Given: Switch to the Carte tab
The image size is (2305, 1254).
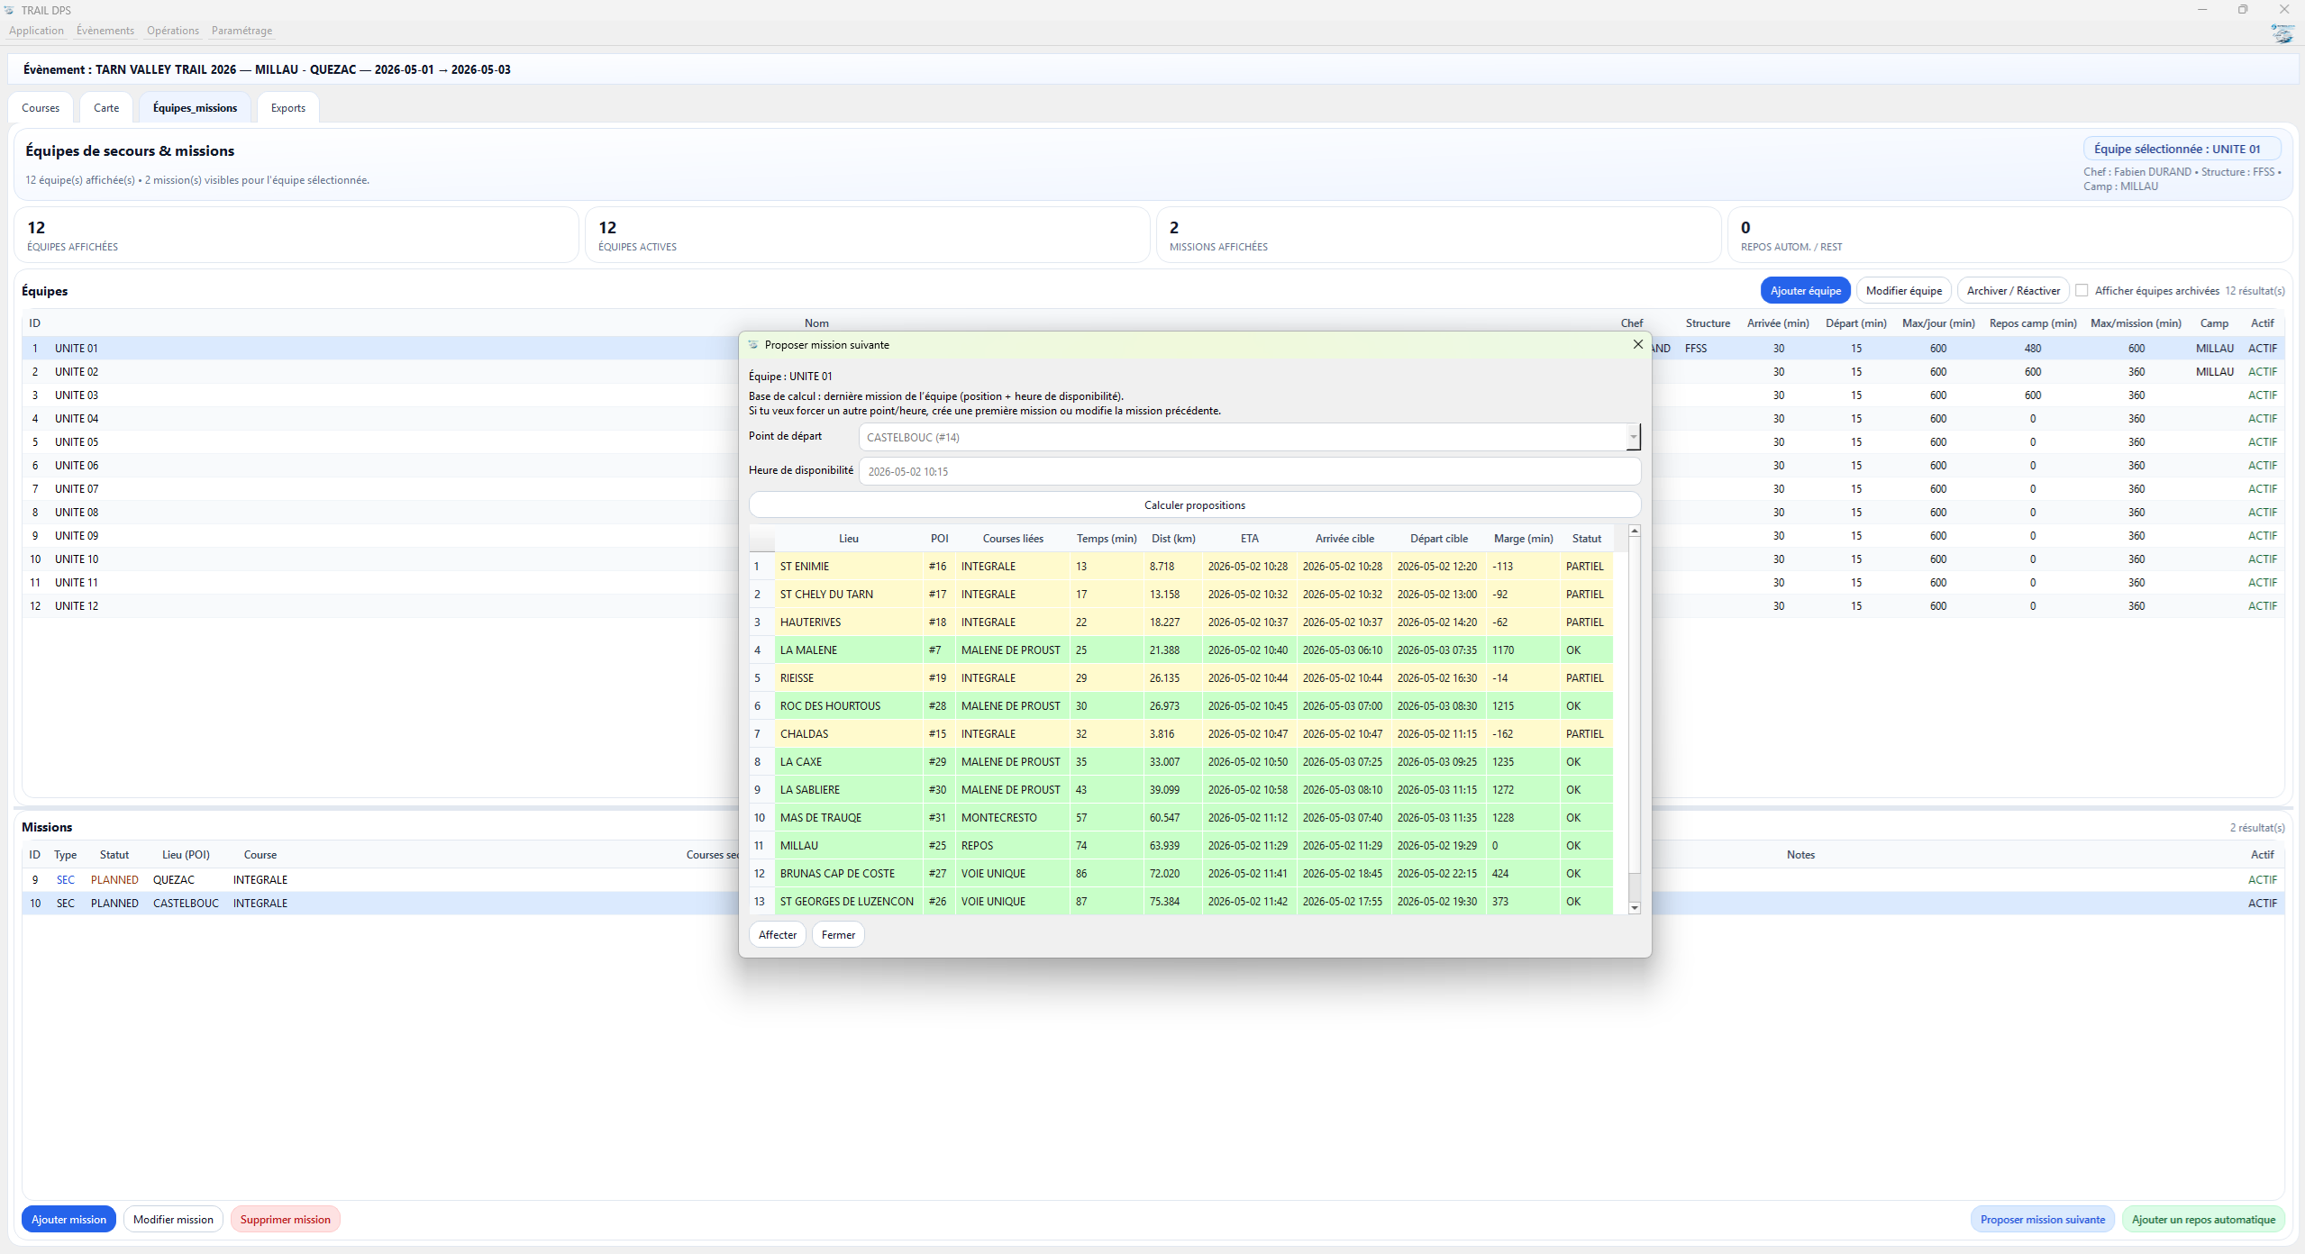Looking at the screenshot, I should point(106,108).
